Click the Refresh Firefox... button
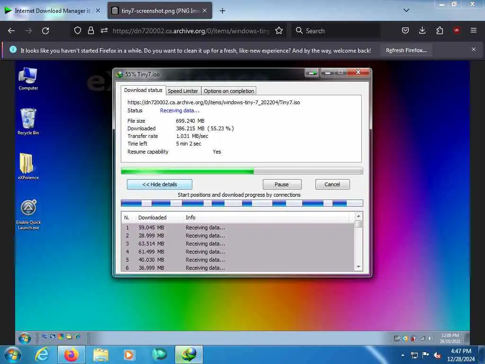 [406, 50]
